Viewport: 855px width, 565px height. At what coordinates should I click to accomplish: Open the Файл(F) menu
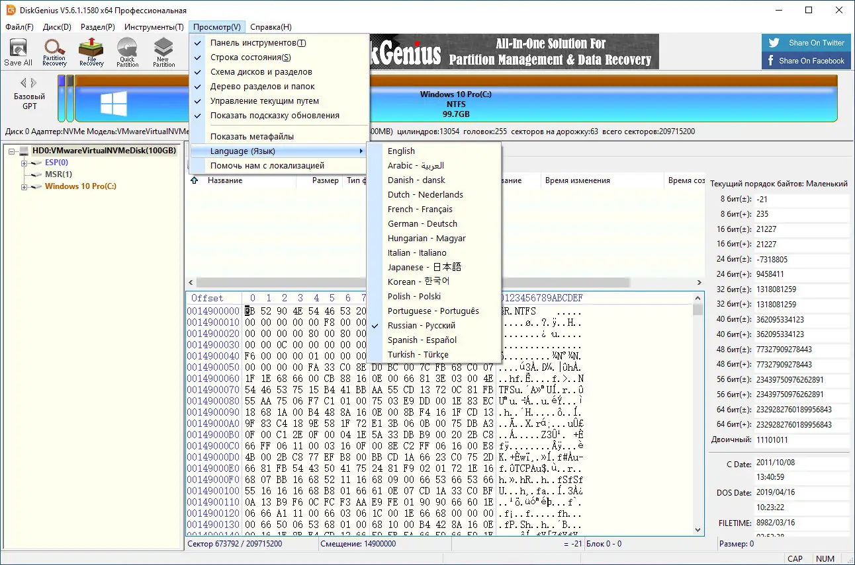[19, 27]
